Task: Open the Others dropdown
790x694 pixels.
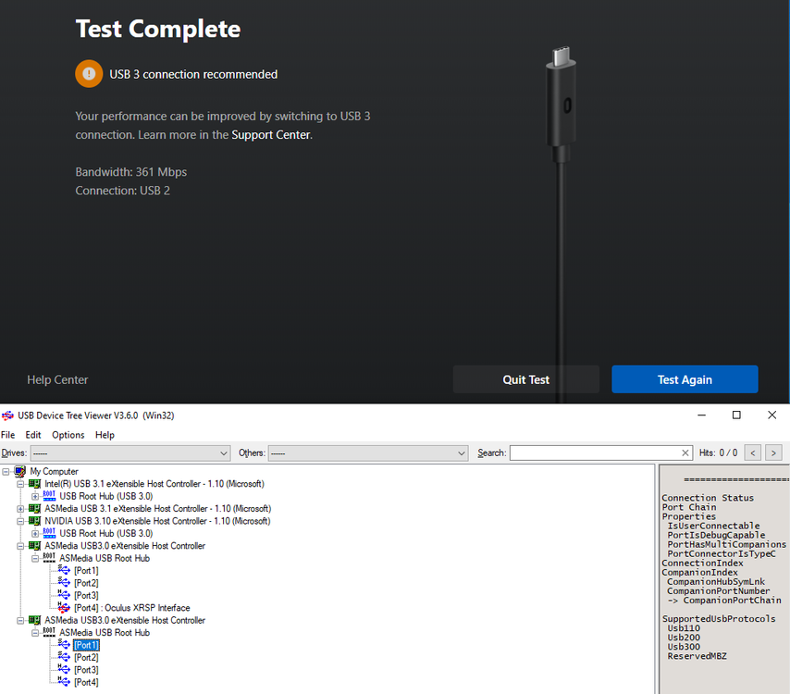Action: tap(368, 453)
